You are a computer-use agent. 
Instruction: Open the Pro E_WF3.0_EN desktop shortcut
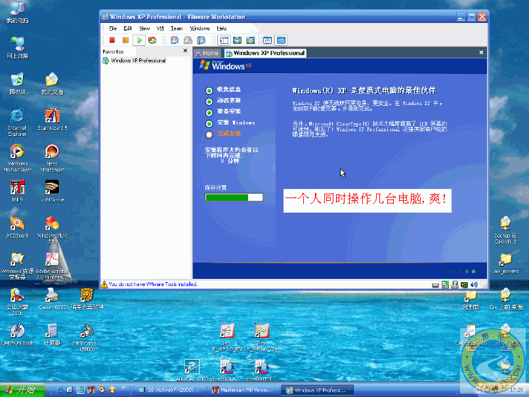point(227,337)
